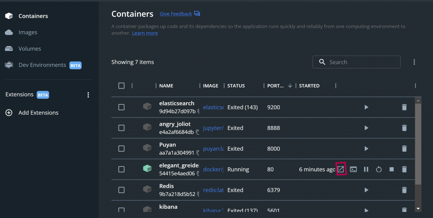Start the Puyan container

point(366,148)
